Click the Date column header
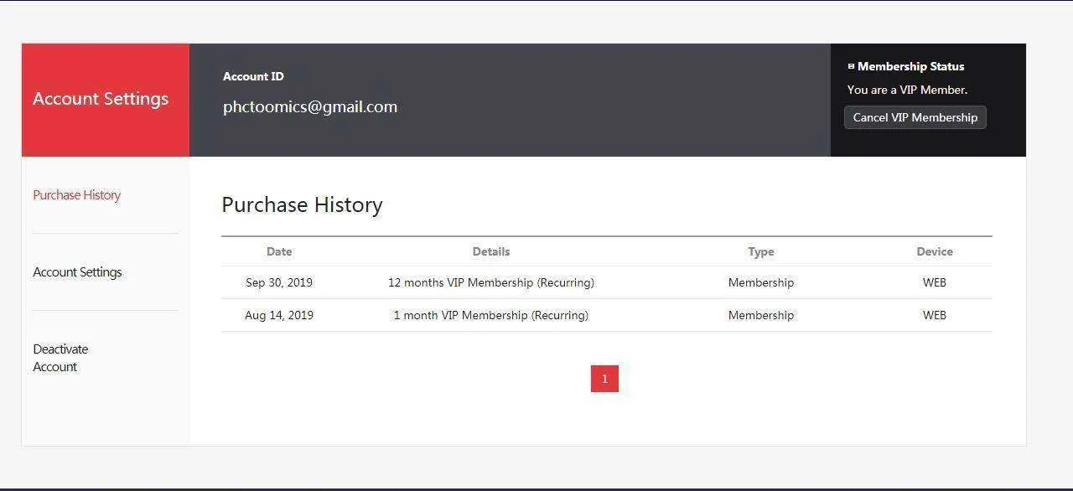The width and height of the screenshot is (1073, 491). click(279, 251)
